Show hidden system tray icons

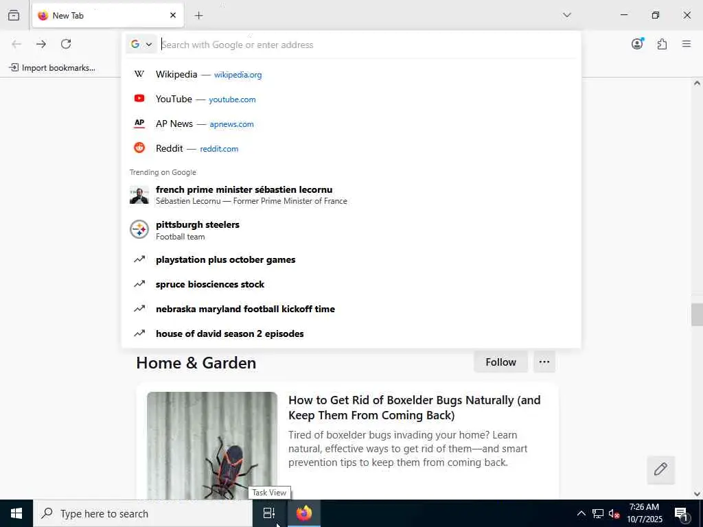(581, 513)
